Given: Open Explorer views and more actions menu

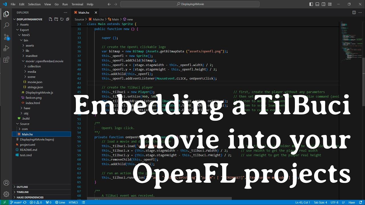Looking at the screenshot, I should click(66, 13).
